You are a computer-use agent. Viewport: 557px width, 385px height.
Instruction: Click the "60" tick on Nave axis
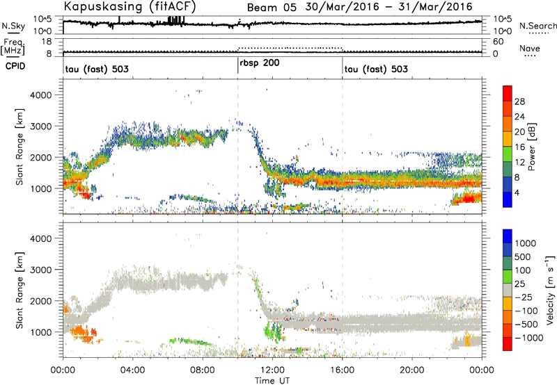498,42
